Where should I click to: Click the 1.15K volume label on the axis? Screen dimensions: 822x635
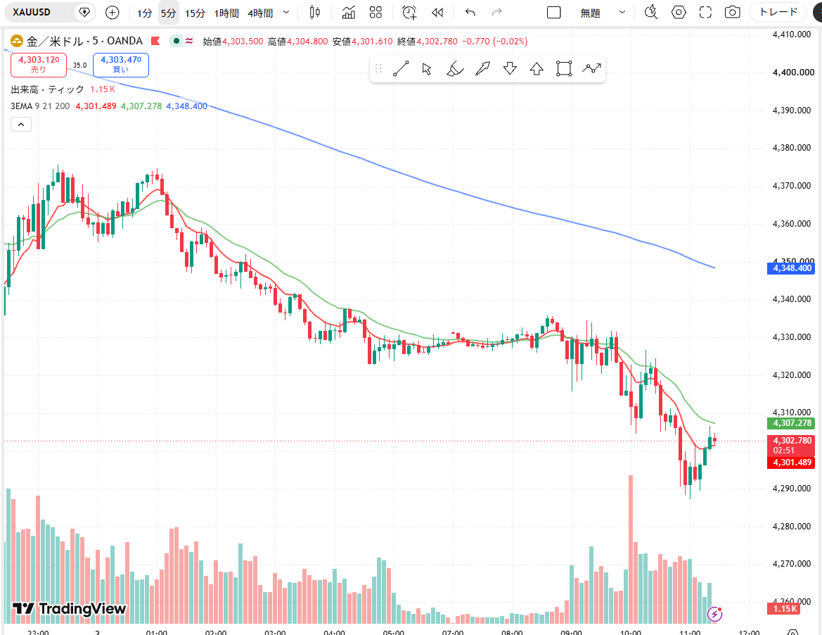(784, 609)
